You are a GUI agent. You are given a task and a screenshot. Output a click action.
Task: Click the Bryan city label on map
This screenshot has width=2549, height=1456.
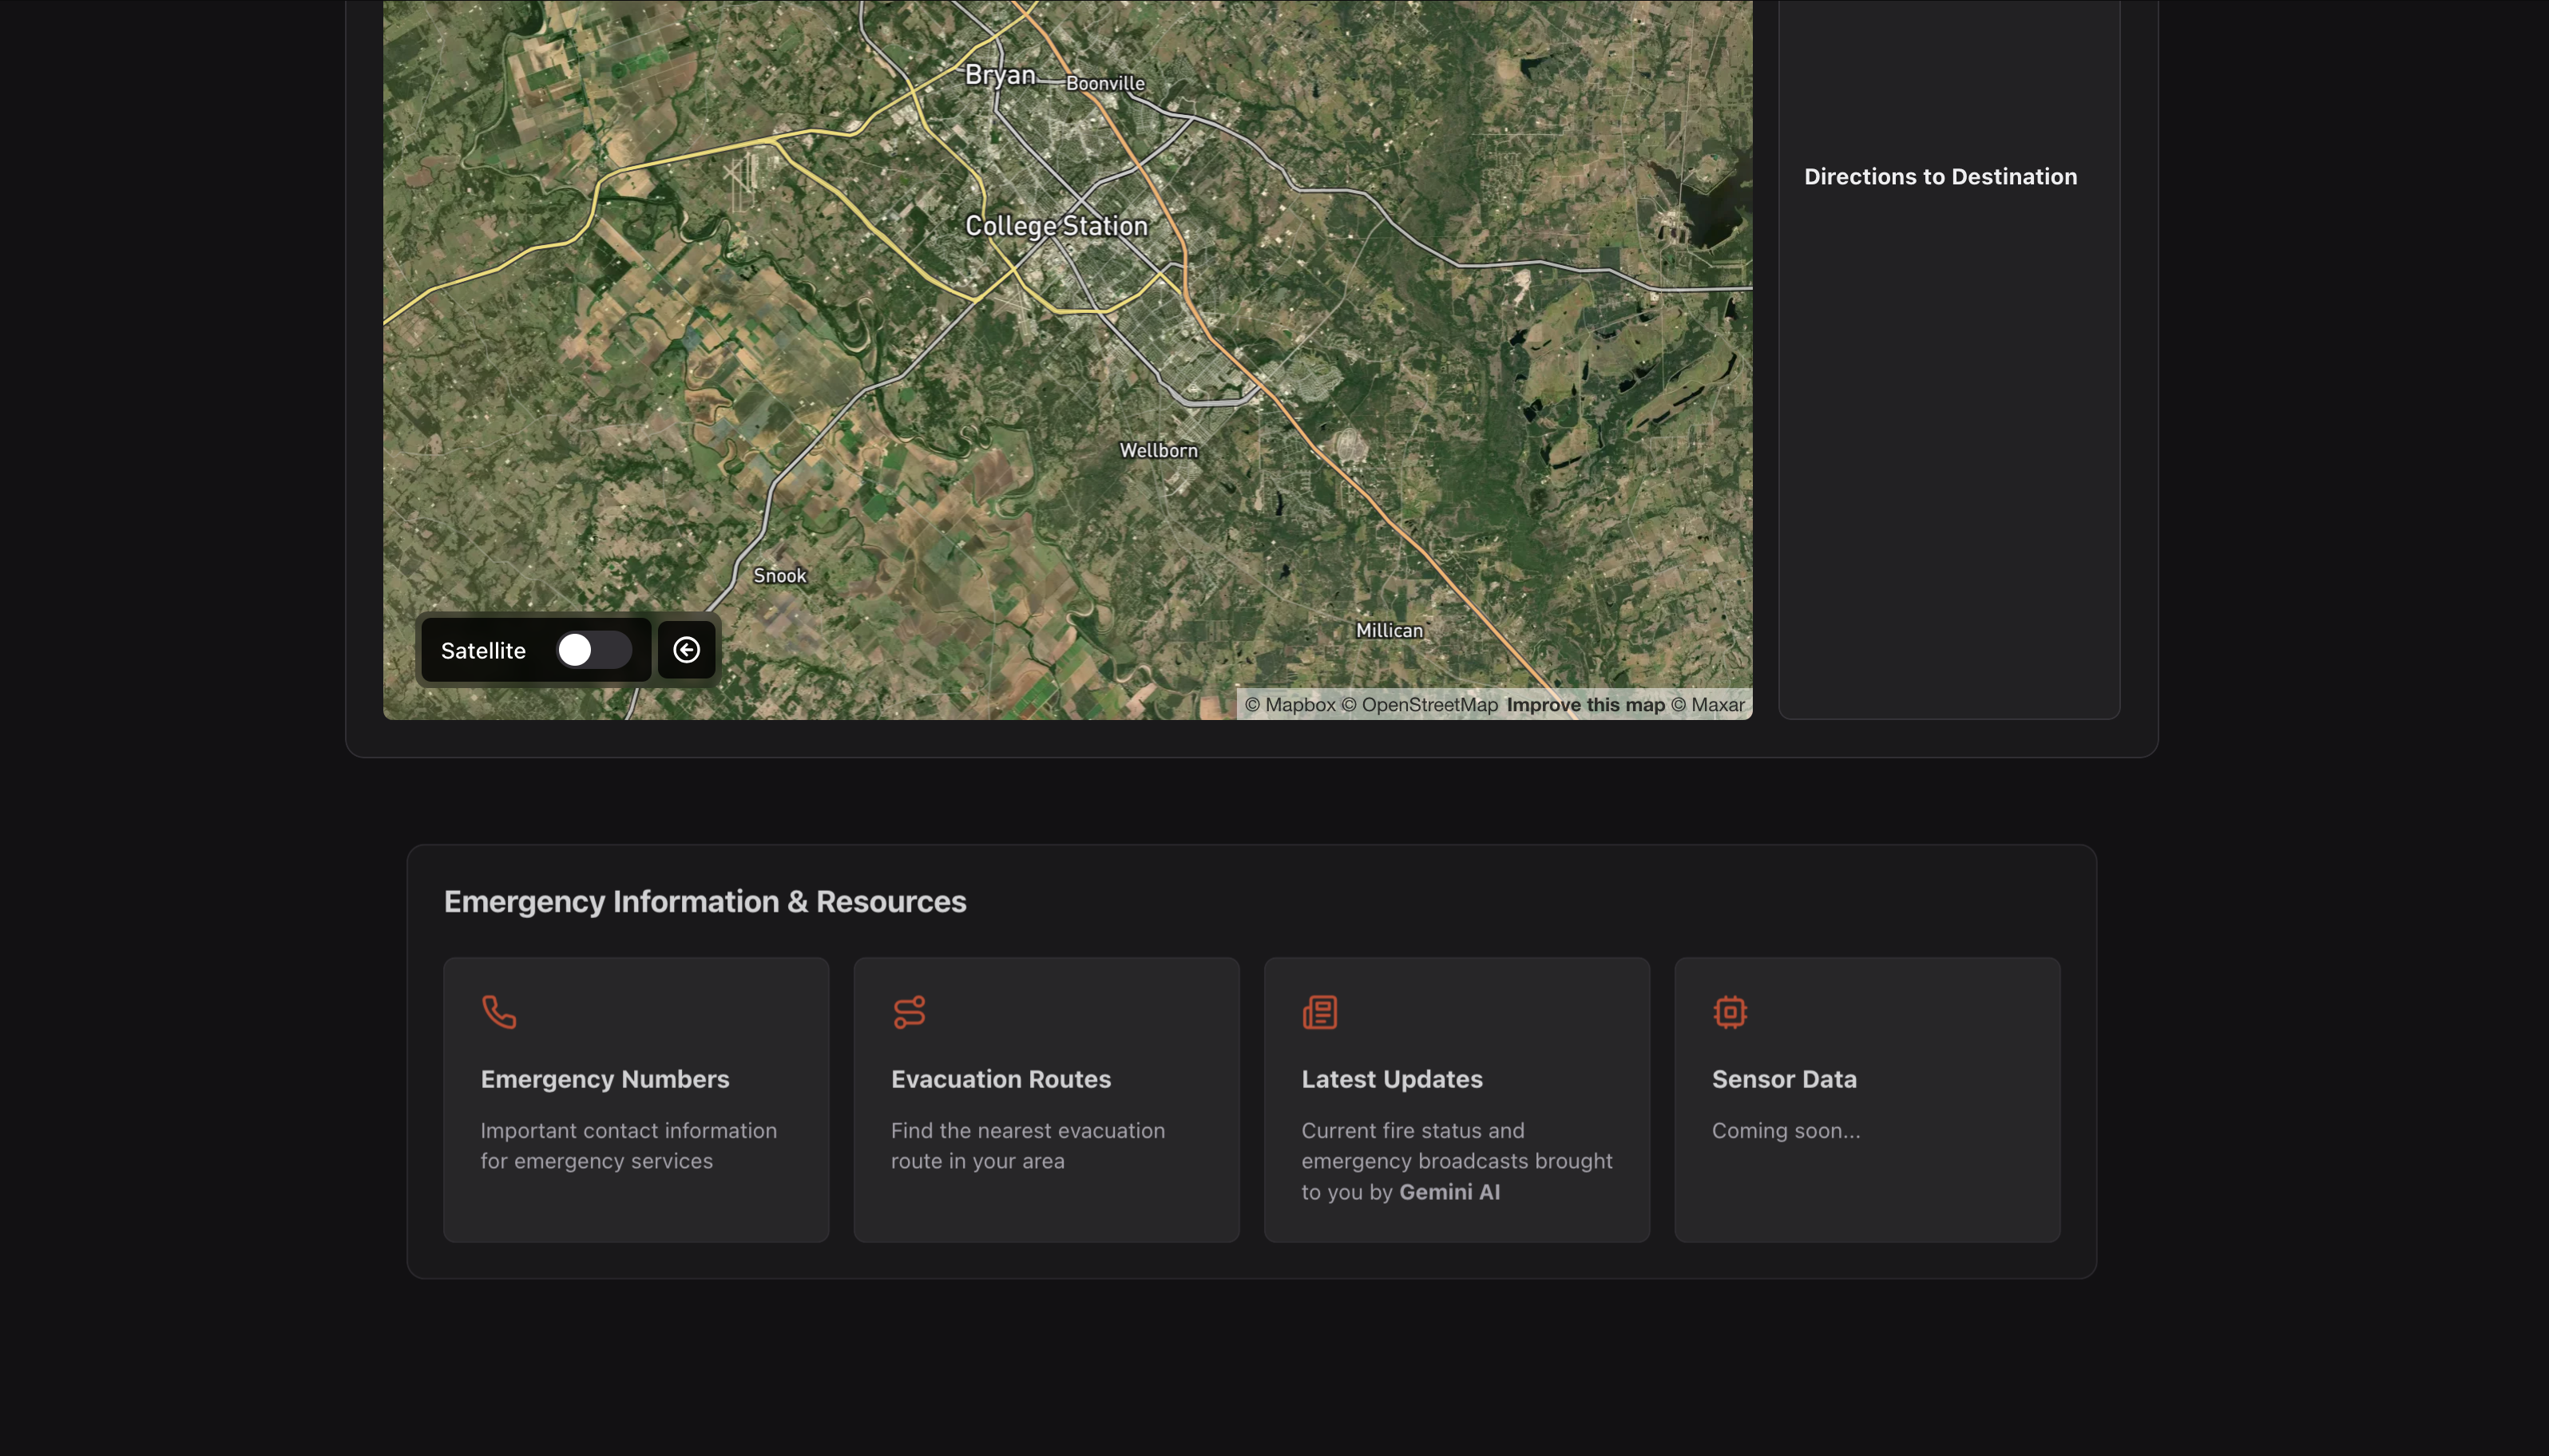(x=999, y=75)
